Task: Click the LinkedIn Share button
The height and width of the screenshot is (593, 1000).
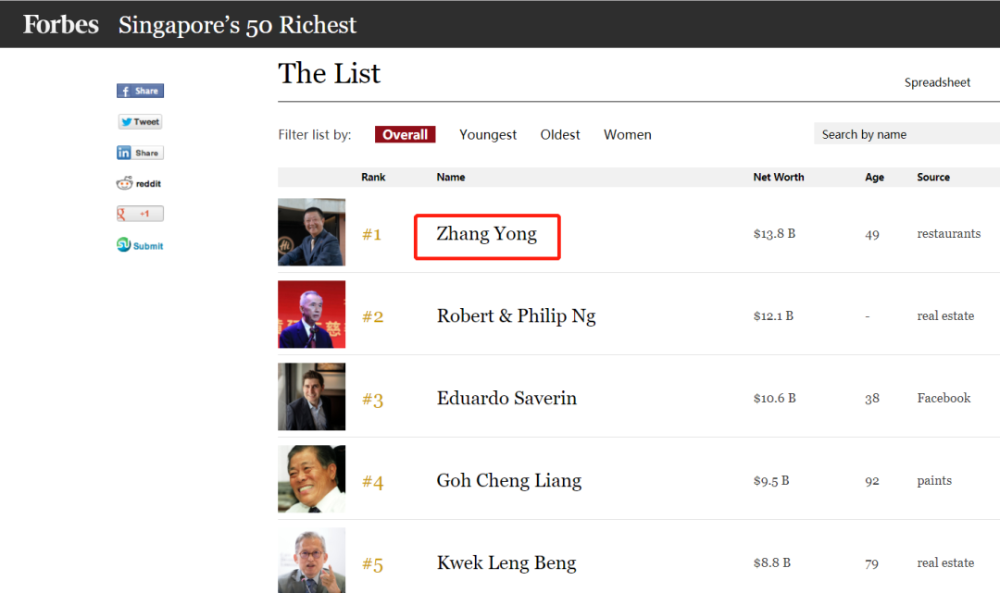Action: [140, 153]
